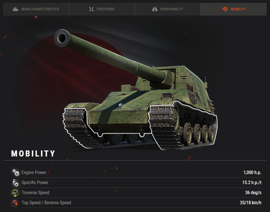Click the crossed shells Firepower icon
Image resolution: width=270 pixels, height=212 pixels.
coord(91,9)
